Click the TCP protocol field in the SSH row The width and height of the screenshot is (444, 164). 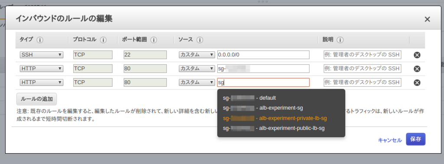(93, 55)
